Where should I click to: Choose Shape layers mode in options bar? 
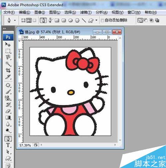pos(23,20)
